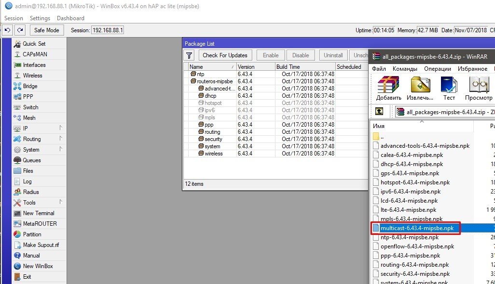This screenshot has width=495, height=284.
Task: Expand the Routing submenu in sidebar
Action: pos(39,139)
